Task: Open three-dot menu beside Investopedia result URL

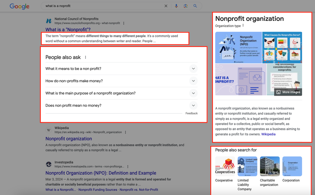Action: tap(128, 167)
